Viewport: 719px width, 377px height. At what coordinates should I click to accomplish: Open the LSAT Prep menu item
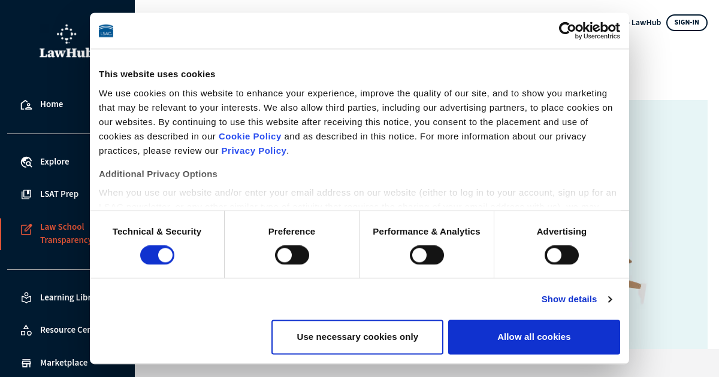(x=59, y=194)
